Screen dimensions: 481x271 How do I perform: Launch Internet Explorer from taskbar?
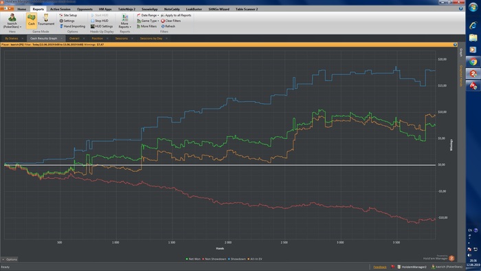tap(473, 25)
